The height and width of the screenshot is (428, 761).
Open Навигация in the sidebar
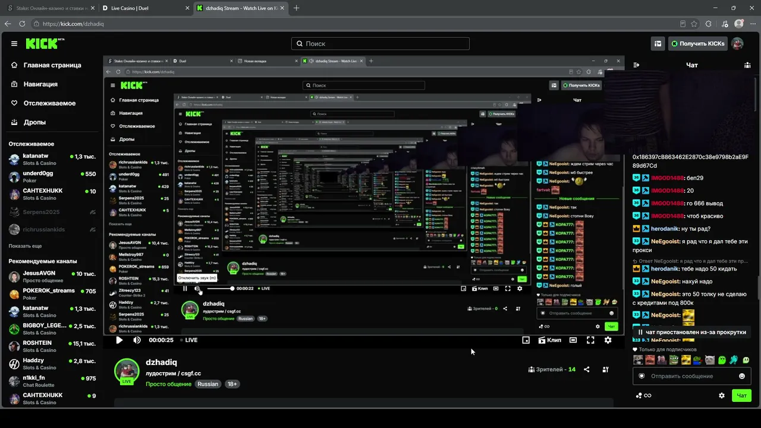click(40, 84)
